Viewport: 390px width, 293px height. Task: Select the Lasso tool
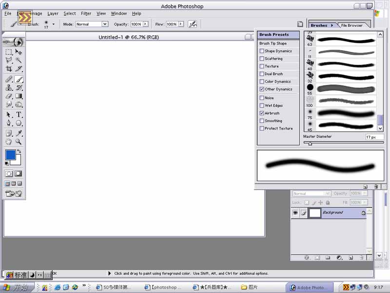(9, 60)
